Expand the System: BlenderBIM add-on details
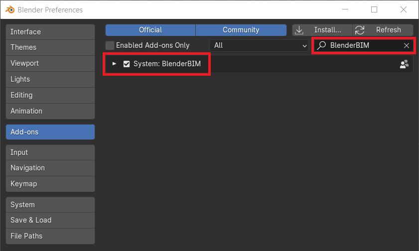The height and width of the screenshot is (251, 419). (115, 64)
